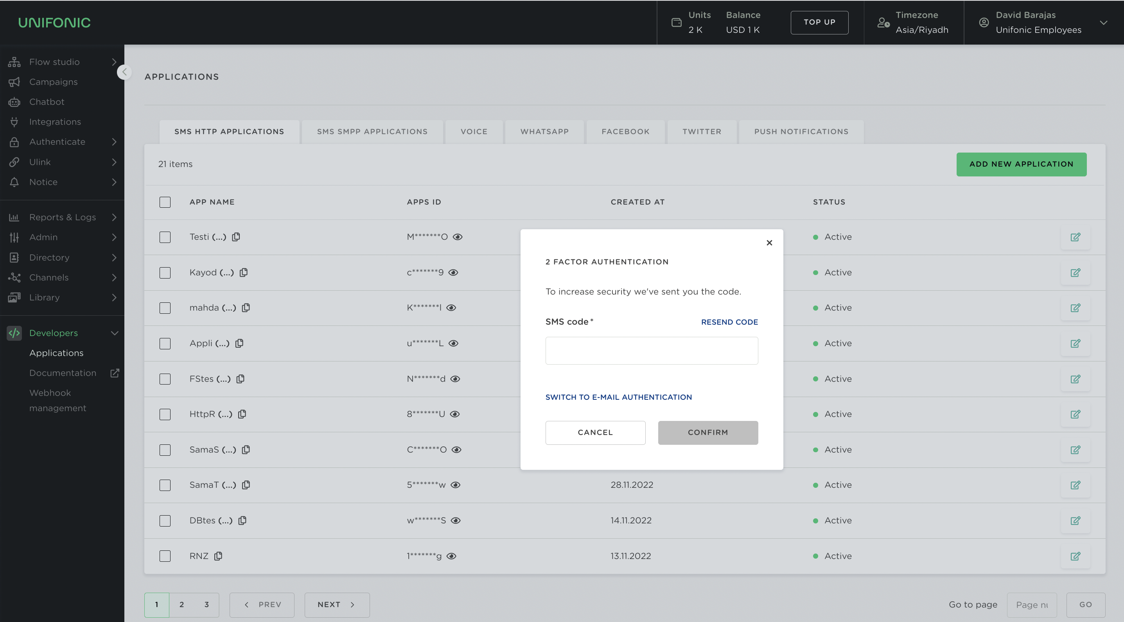The width and height of the screenshot is (1124, 622).
Task: Click into the SMS code input field
Action: pos(651,351)
